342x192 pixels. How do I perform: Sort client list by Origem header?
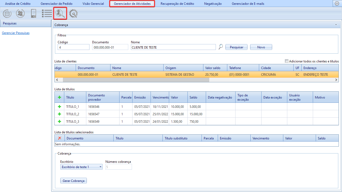pyautogui.click(x=183, y=68)
